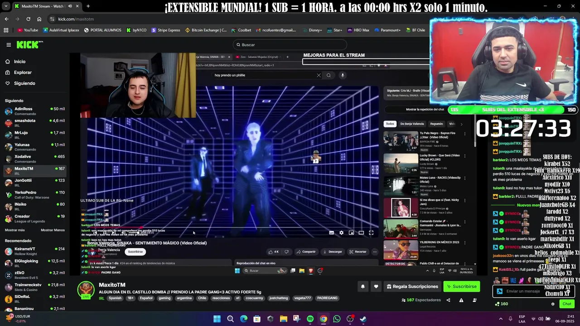Open the YouTube bookmark

[28, 30]
